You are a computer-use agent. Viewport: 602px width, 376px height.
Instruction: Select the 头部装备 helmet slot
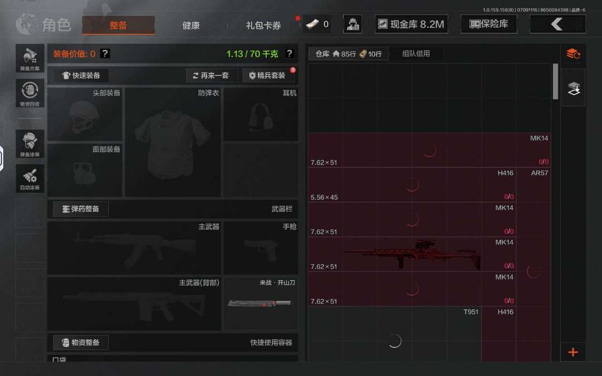(x=85, y=114)
